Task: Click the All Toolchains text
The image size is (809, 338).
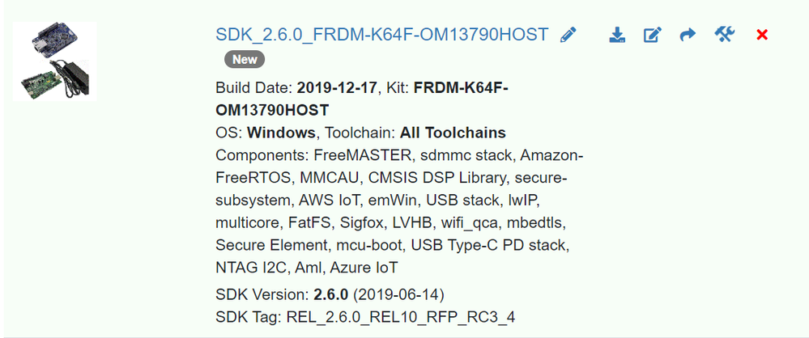Action: (453, 133)
